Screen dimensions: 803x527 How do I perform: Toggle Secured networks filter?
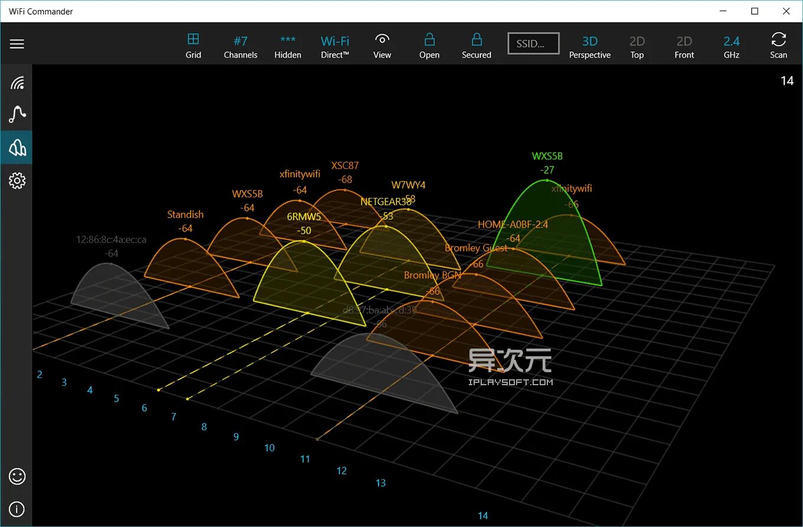(x=476, y=46)
